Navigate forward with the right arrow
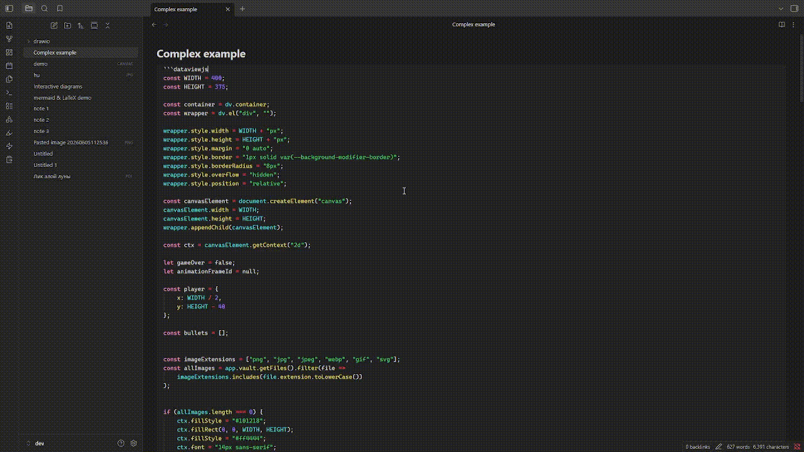Screen dimensions: 804x452 (x=166, y=24)
